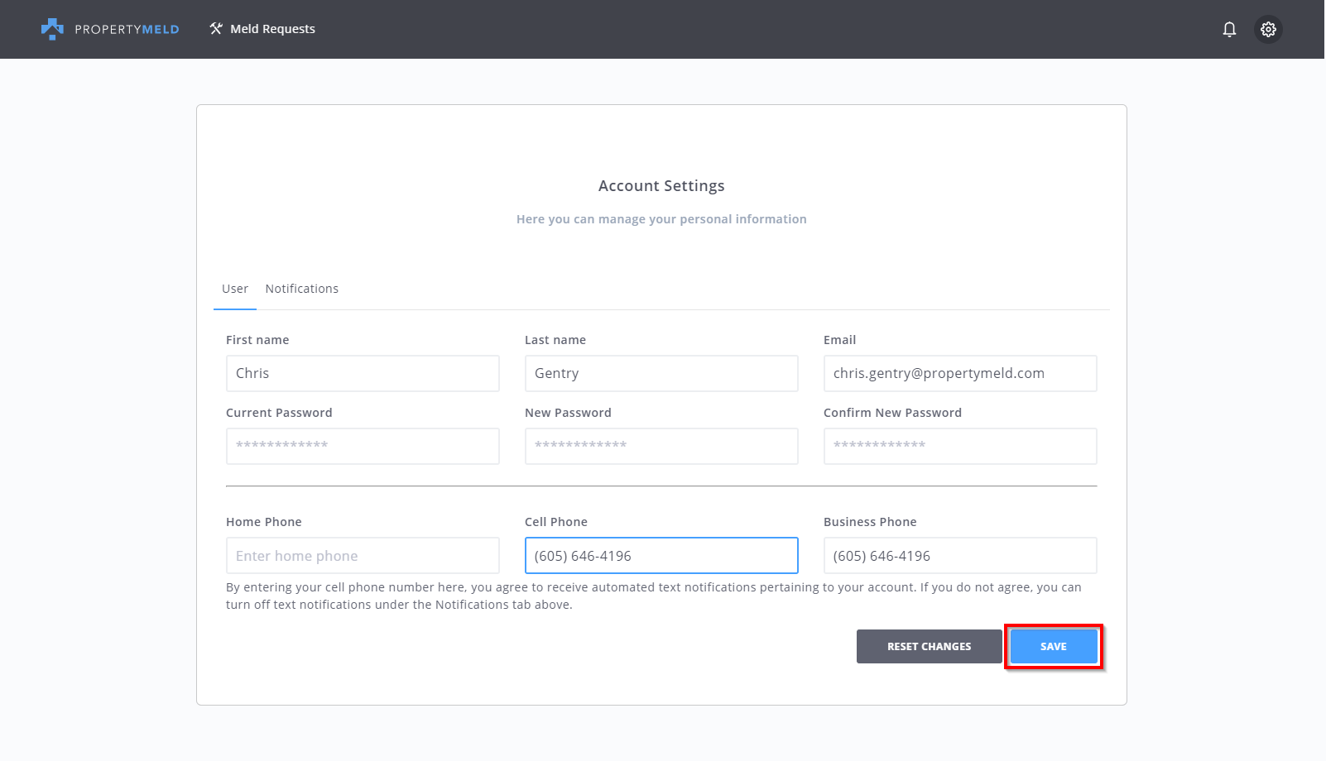Click the cell phone text notification disclaimer
Image resolution: width=1326 pixels, height=761 pixels.
click(654, 596)
